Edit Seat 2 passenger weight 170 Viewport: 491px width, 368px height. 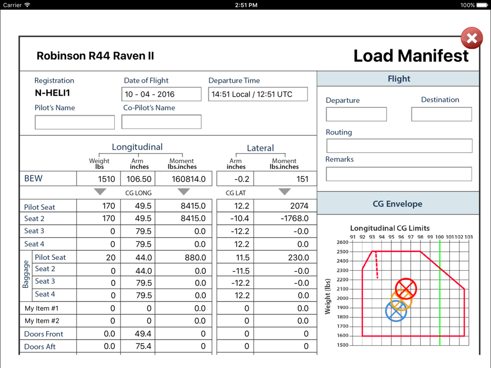click(x=99, y=218)
